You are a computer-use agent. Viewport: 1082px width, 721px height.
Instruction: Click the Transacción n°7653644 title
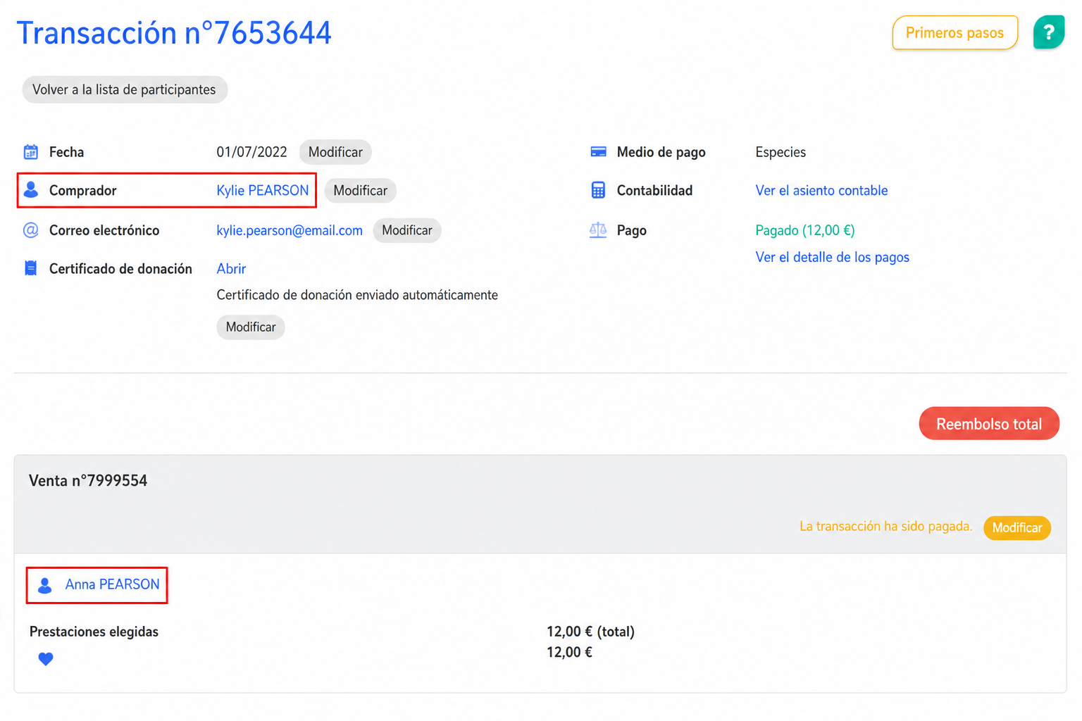[174, 33]
